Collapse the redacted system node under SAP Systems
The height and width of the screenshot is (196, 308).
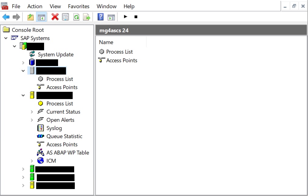coord(15,46)
